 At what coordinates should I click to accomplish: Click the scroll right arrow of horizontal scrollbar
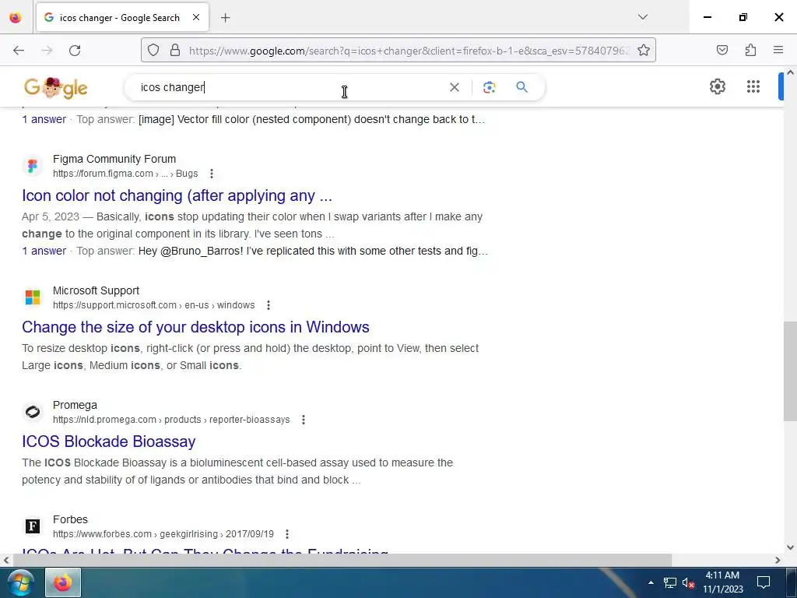[x=778, y=561]
